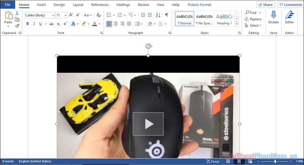The height and width of the screenshot is (165, 304).
Task: Click the Format Painter icon
Action: (17, 26)
